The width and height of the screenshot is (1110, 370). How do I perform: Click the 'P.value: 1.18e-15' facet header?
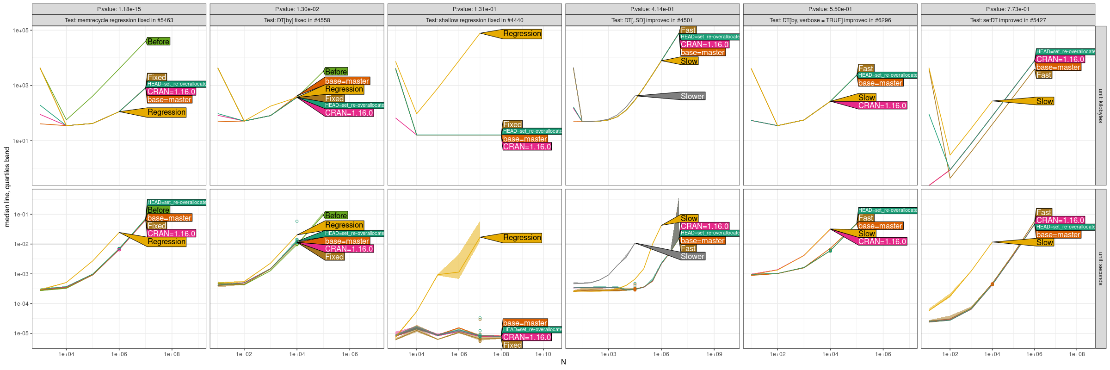click(119, 9)
